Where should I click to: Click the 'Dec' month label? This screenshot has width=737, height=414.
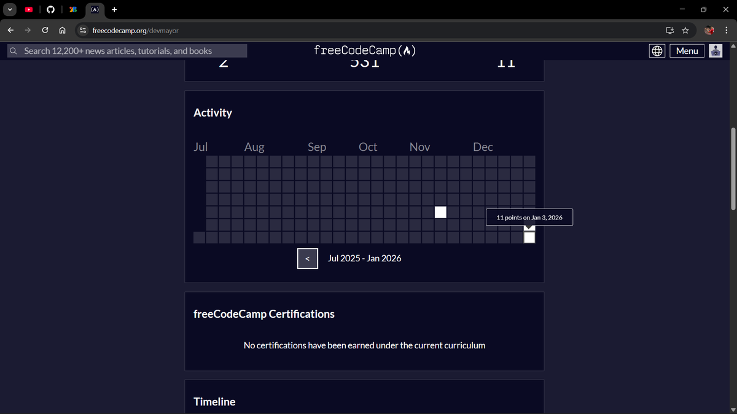[483, 147]
